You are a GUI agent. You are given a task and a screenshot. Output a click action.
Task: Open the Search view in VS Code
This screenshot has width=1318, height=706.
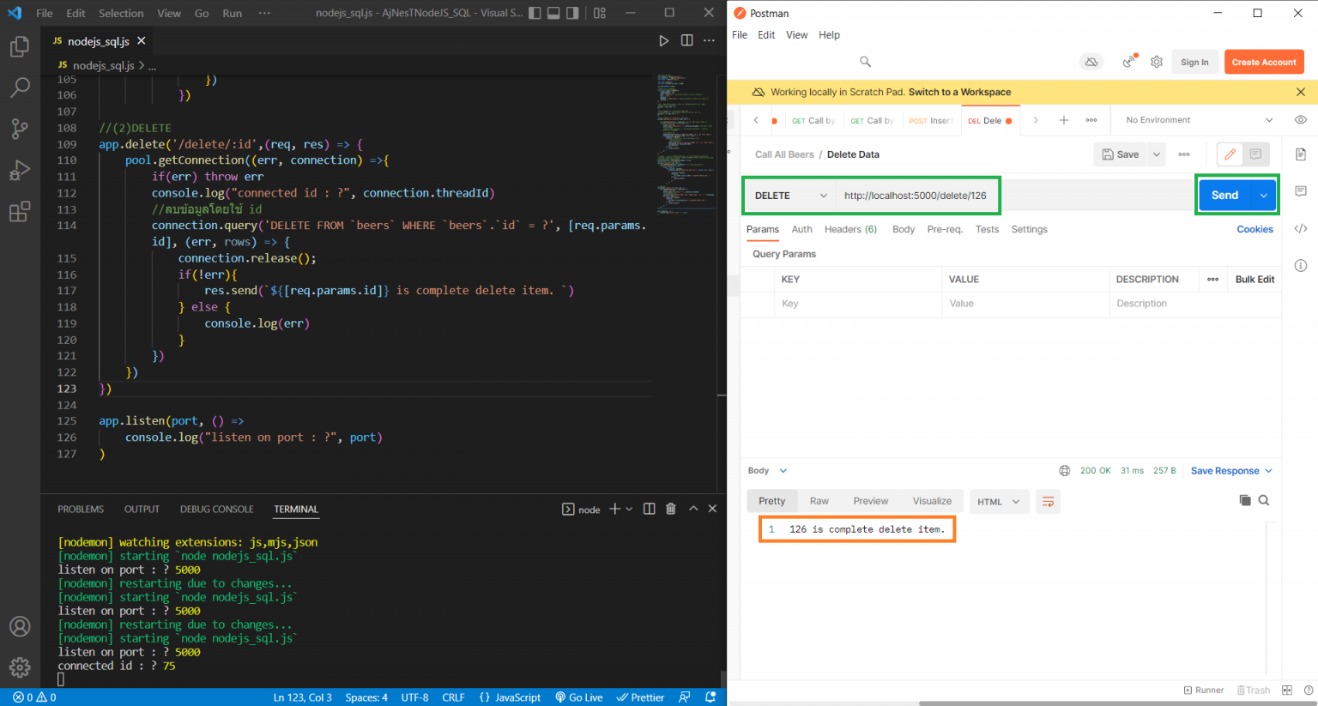coord(20,87)
